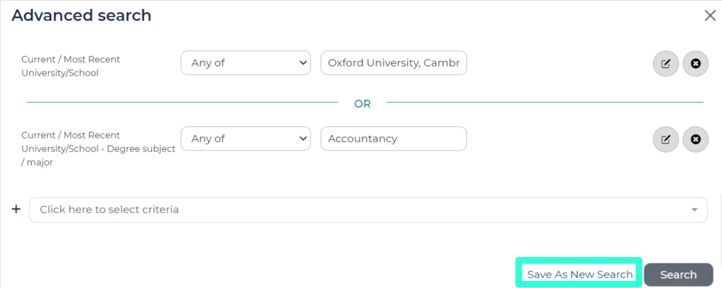Close the Advanced search dialog

coord(710,15)
